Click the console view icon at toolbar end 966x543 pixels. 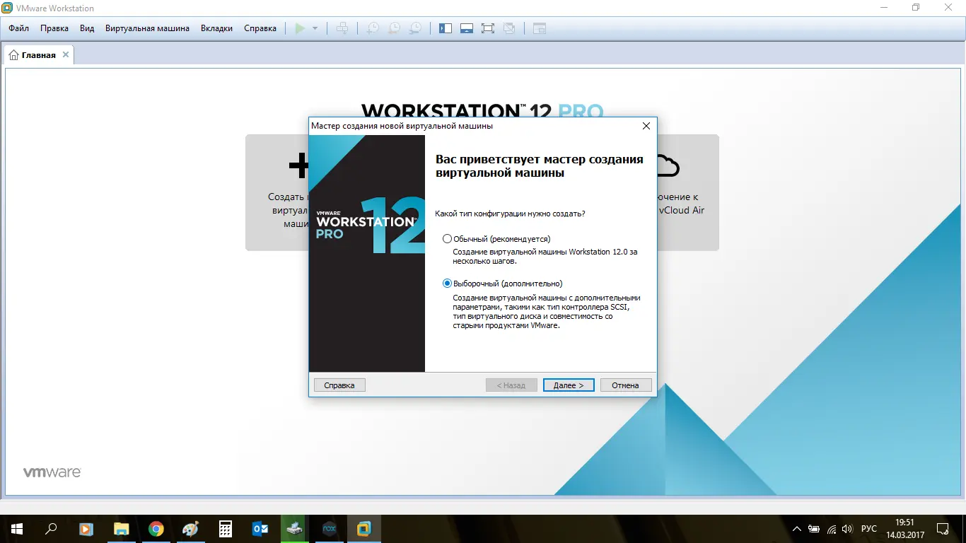click(x=540, y=28)
